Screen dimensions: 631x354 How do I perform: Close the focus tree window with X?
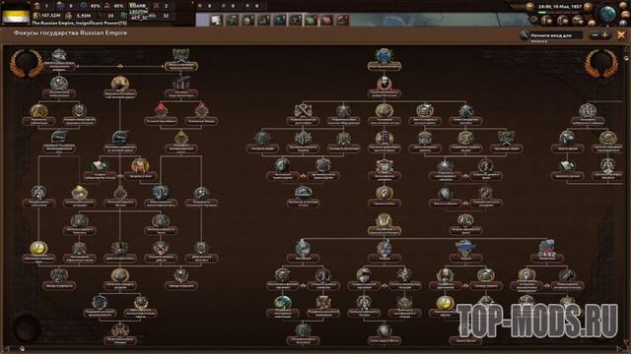coord(621,35)
